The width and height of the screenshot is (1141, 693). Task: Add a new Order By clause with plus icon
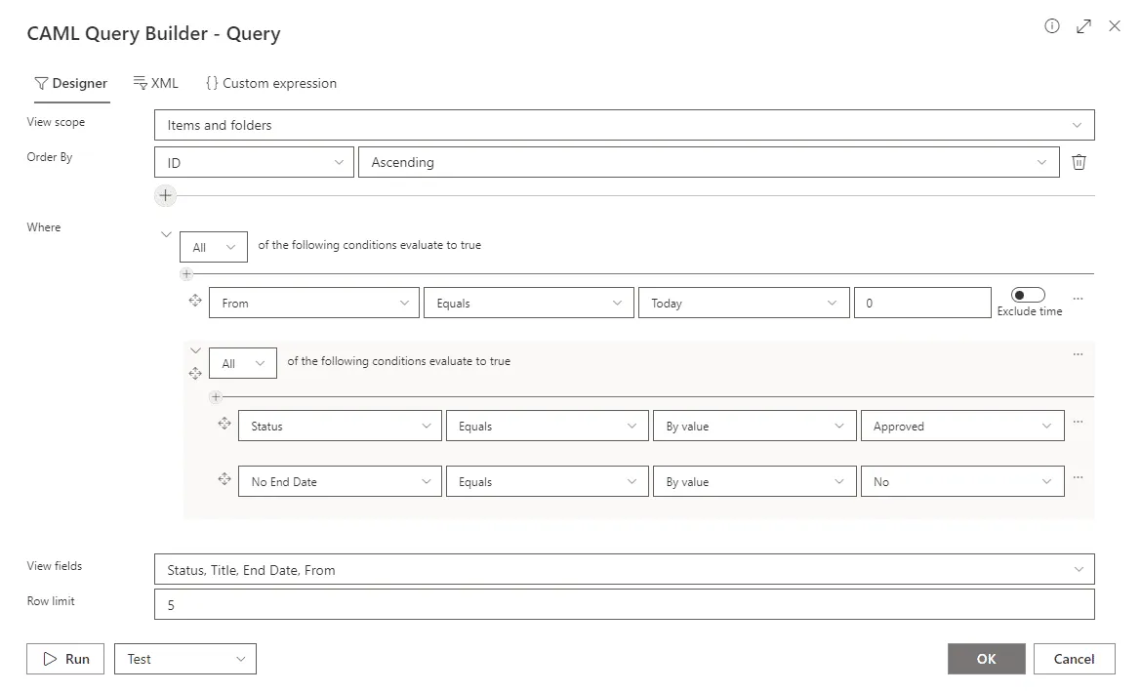coord(165,195)
